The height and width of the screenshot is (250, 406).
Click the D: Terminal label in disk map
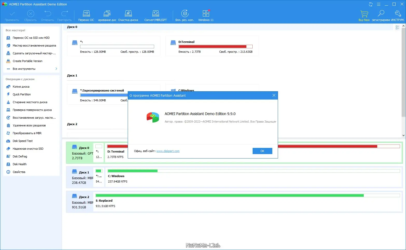tap(116, 151)
